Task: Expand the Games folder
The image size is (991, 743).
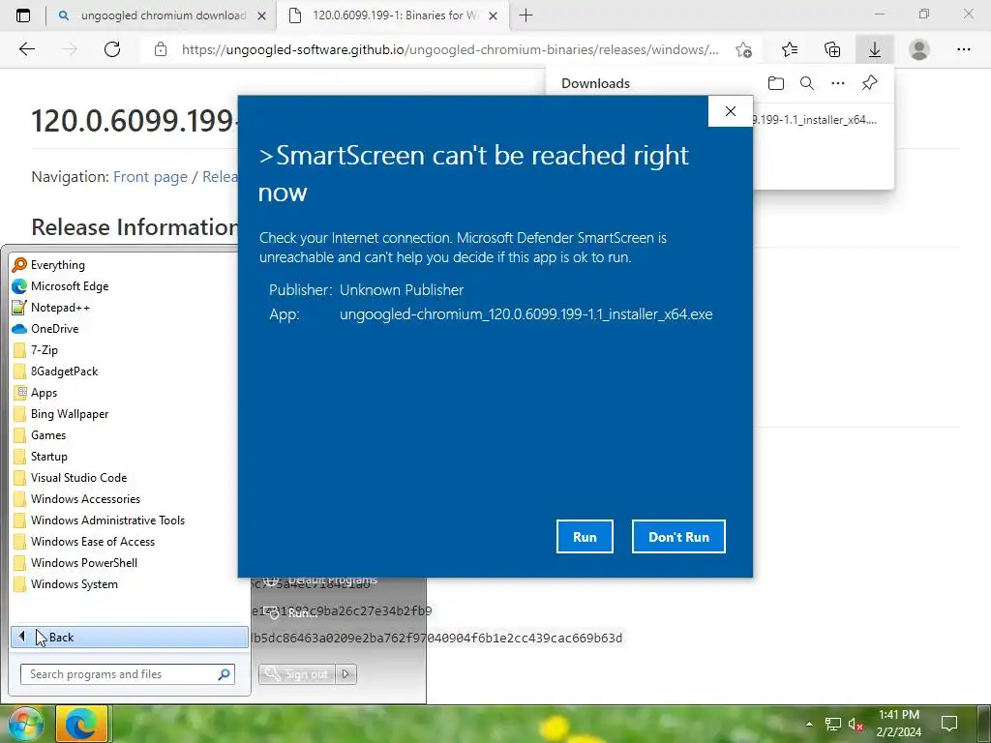Action: pyautogui.click(x=129, y=435)
